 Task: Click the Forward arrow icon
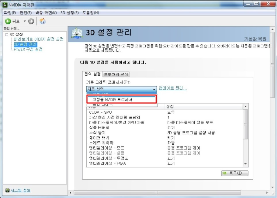[31, 21]
